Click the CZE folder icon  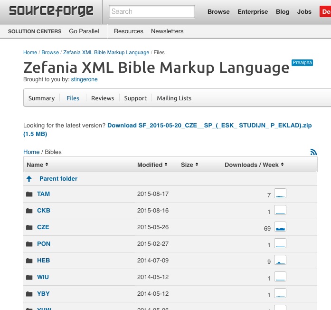(x=29, y=227)
